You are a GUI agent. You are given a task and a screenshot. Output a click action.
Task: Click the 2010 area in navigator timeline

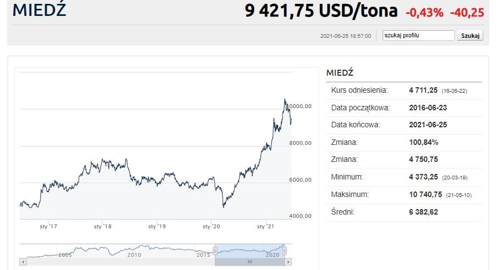pyautogui.click(x=134, y=255)
